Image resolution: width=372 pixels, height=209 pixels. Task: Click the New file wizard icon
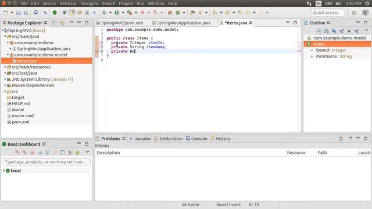6,13
